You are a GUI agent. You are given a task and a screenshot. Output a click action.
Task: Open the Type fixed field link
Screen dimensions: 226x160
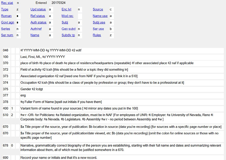5,10
